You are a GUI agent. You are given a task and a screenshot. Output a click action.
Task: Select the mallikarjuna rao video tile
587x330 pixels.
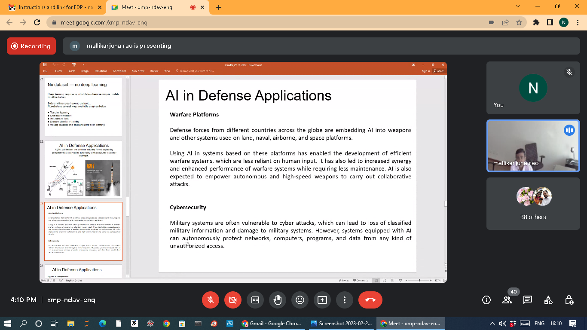[533, 146]
